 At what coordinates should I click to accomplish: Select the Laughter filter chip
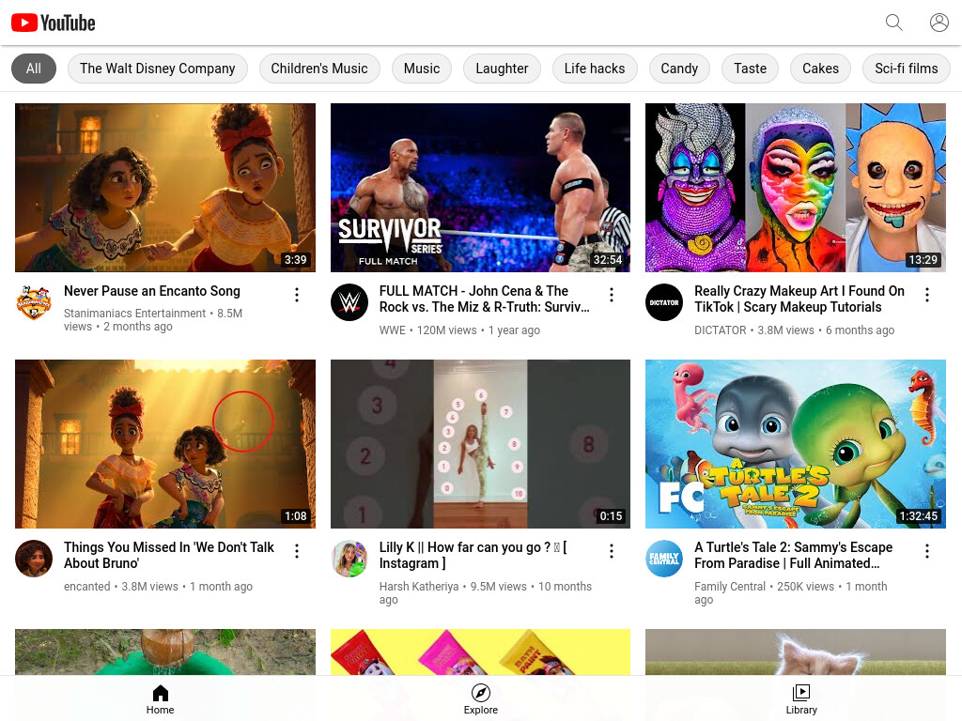(502, 69)
